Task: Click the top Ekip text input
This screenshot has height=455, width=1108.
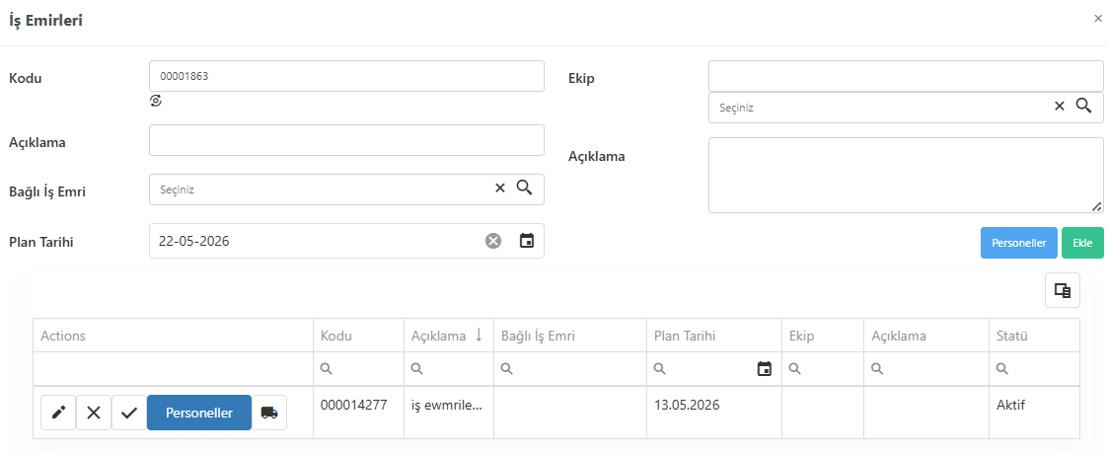Action: pos(906,76)
